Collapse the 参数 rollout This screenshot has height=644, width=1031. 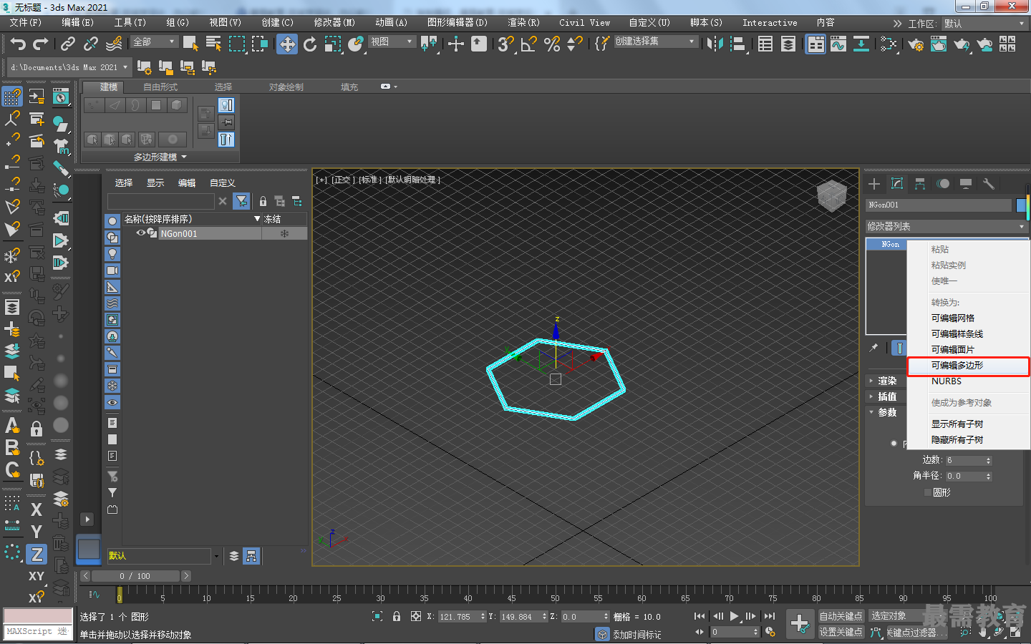coord(887,412)
